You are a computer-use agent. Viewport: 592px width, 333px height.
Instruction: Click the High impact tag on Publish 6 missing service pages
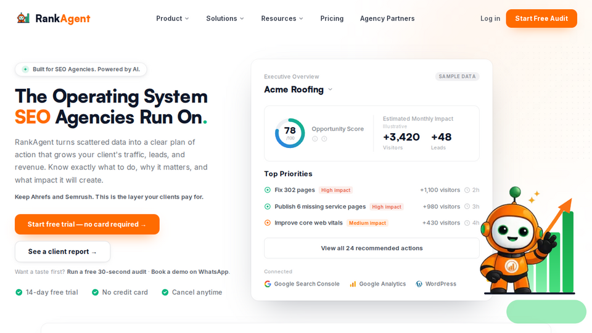pyautogui.click(x=387, y=207)
